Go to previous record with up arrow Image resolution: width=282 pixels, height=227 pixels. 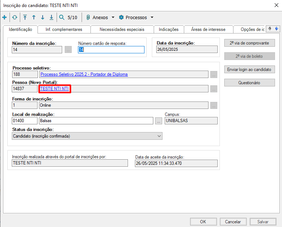tap(34, 17)
